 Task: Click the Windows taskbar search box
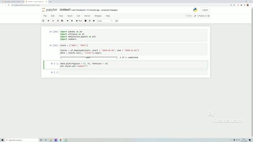pos(22,140)
